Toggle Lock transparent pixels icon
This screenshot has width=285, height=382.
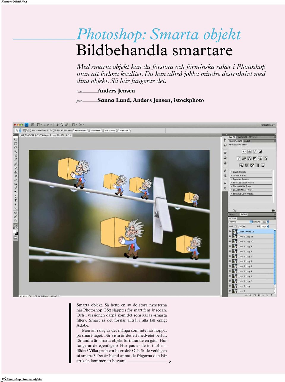pyautogui.click(x=236, y=227)
